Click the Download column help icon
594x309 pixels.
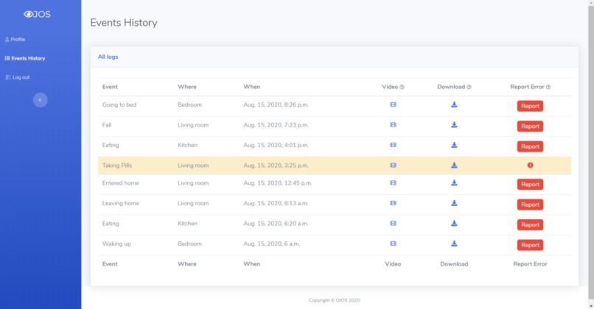[x=469, y=87]
